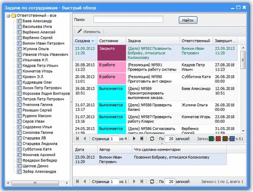
Task: Sort comments by the Автор column header
Action: pyautogui.click(x=115, y=149)
